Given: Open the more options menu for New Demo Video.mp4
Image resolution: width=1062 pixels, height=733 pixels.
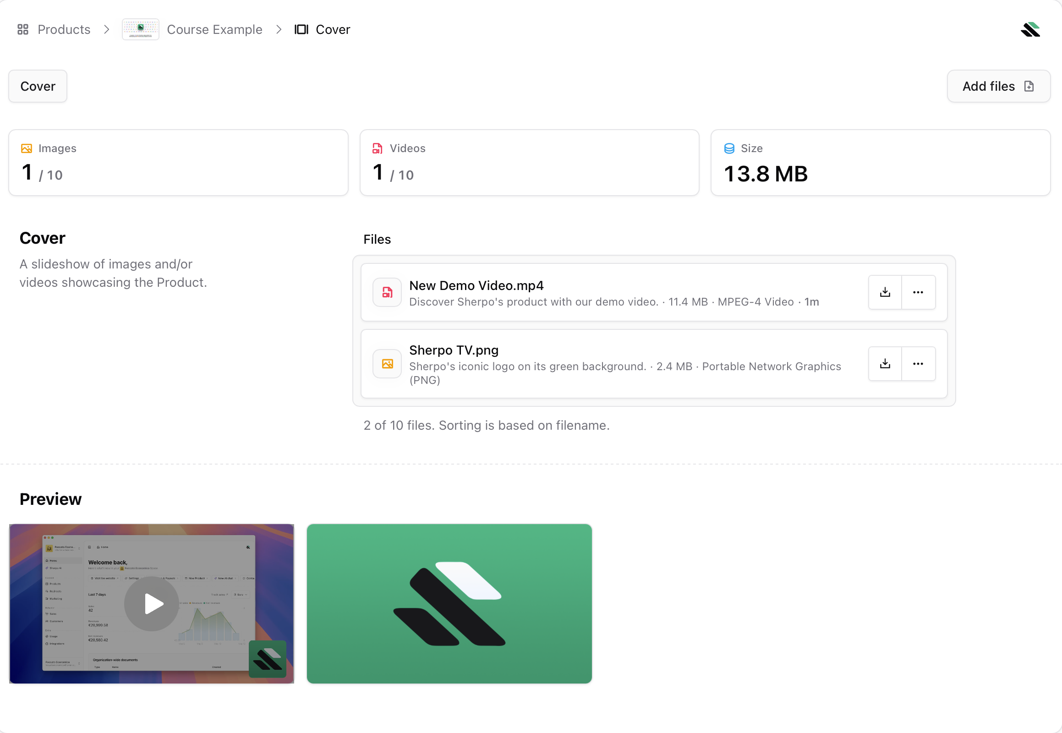Looking at the screenshot, I should click(918, 292).
